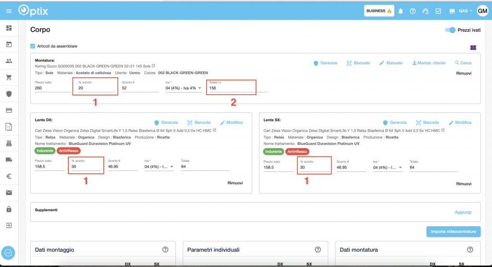Click Aggiungi in the Supplementi section
This screenshot has width=492, height=267.
point(463,212)
